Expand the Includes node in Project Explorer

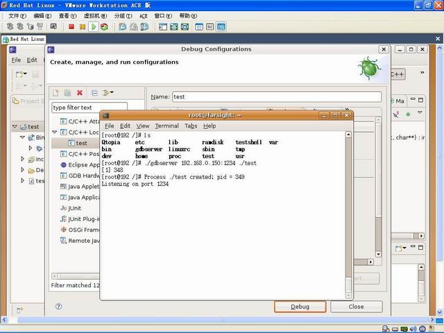click(x=22, y=159)
